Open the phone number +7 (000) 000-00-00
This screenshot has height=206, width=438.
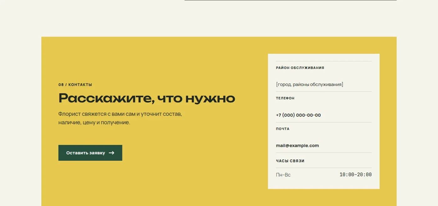pyautogui.click(x=298, y=115)
